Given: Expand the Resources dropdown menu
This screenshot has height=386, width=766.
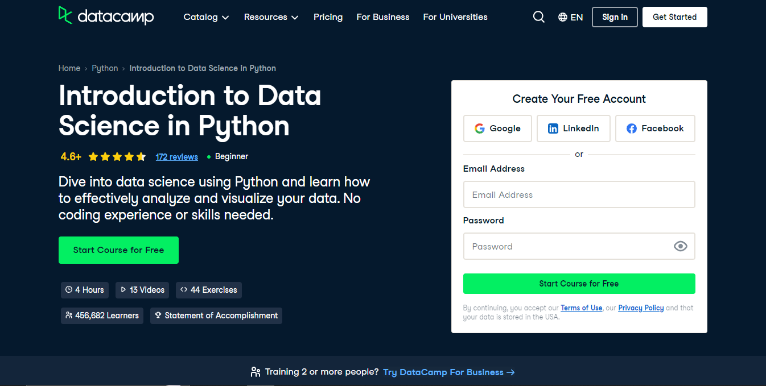Looking at the screenshot, I should [x=271, y=17].
